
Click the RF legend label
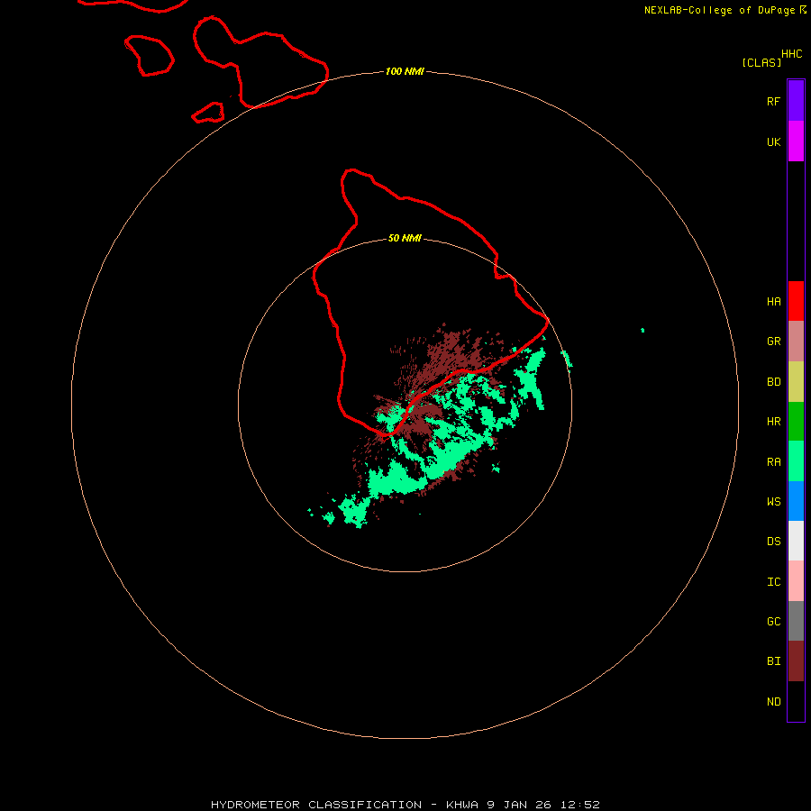tap(773, 102)
